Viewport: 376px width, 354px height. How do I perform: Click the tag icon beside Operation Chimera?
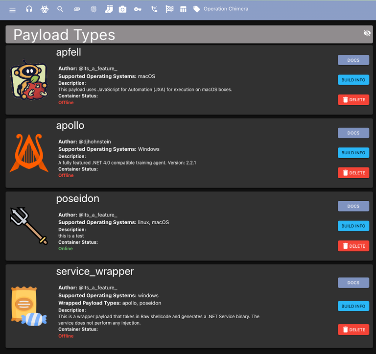click(197, 9)
